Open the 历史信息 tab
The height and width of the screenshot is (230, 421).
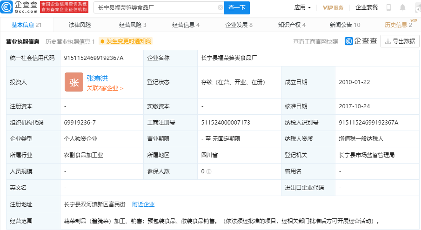click(398, 25)
